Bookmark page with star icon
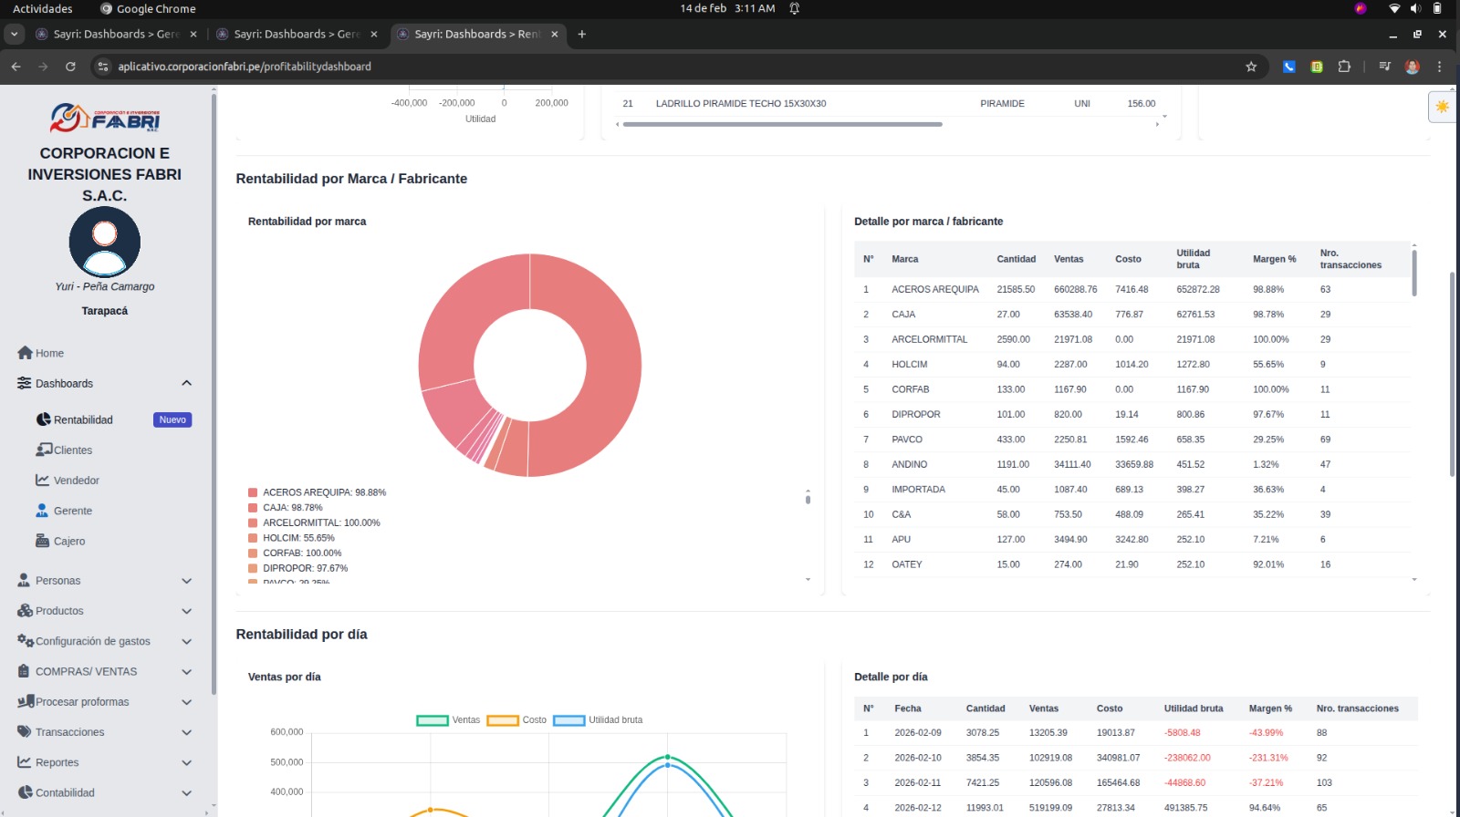This screenshot has height=817, width=1460. [1251, 67]
